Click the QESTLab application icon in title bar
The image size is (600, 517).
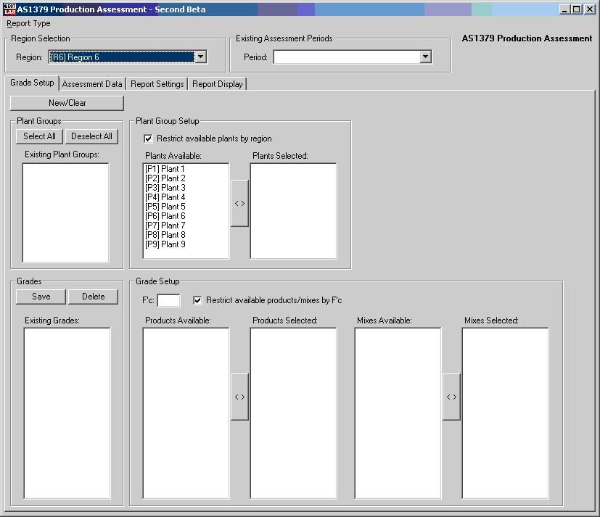coord(9,9)
